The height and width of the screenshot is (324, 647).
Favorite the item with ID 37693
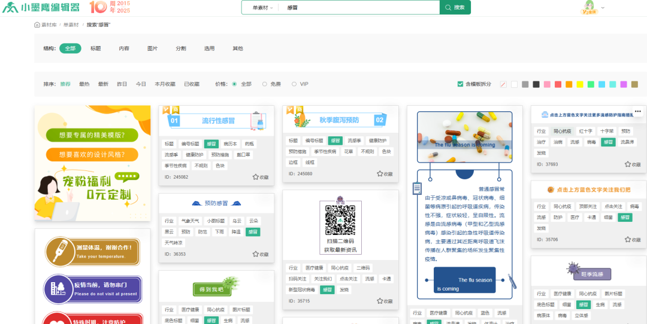[633, 164]
